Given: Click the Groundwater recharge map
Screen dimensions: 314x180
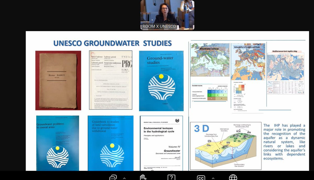Looking at the screenshot, I should pyautogui.click(x=210, y=60).
